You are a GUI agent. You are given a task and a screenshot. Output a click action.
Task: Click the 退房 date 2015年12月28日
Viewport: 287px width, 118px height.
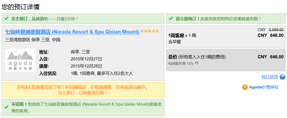[86, 66]
